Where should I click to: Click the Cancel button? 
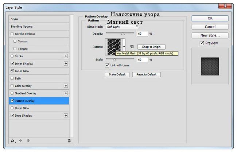[210, 27]
